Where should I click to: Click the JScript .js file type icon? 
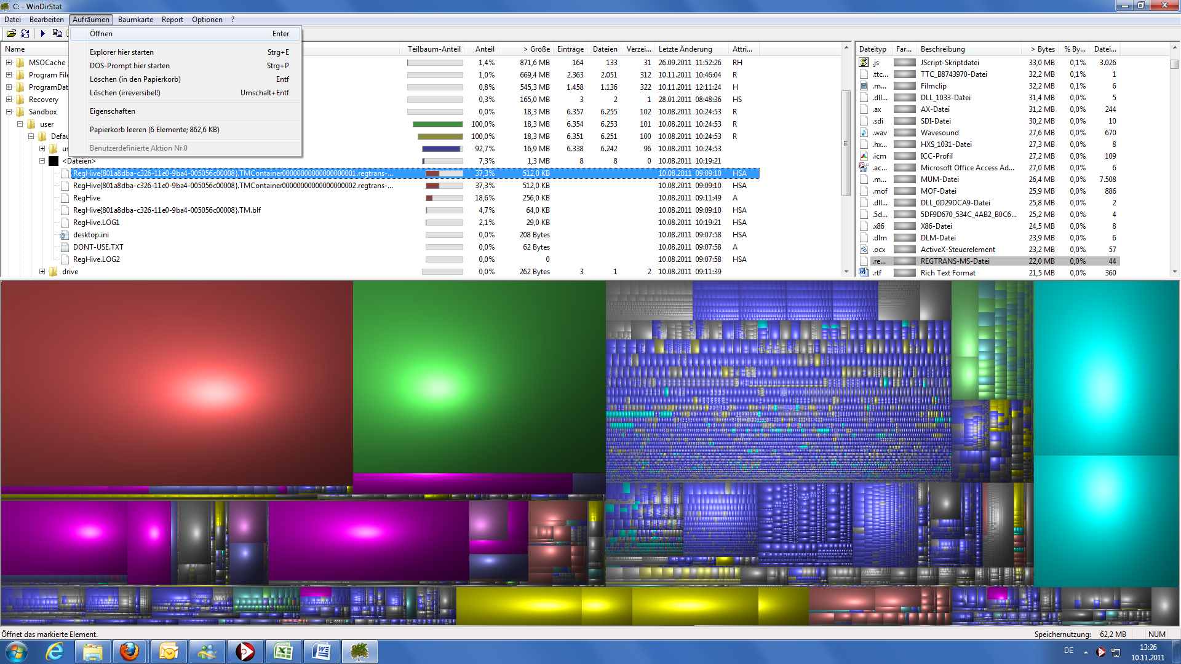pos(864,63)
